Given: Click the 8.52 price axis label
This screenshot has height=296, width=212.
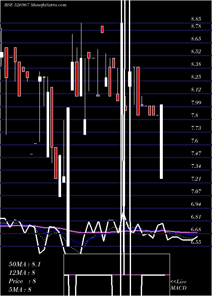Looking at the screenshot, I should [196, 52].
